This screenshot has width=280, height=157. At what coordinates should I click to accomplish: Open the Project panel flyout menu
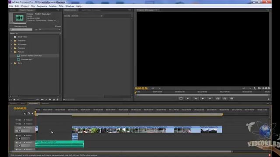[58, 10]
